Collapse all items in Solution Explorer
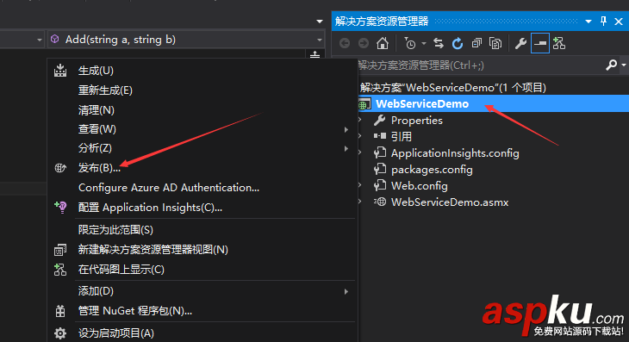Image resolution: width=629 pixels, height=342 pixels. (476, 43)
